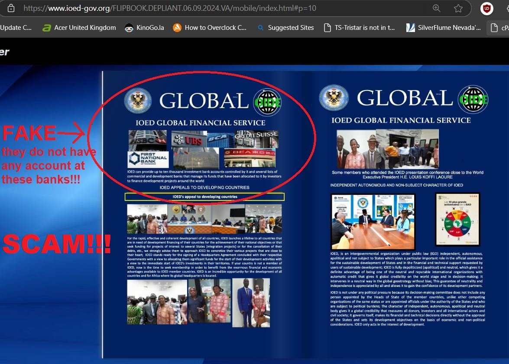Click the HSBC bank image
The width and height of the screenshot is (509, 364).
tap(147, 140)
